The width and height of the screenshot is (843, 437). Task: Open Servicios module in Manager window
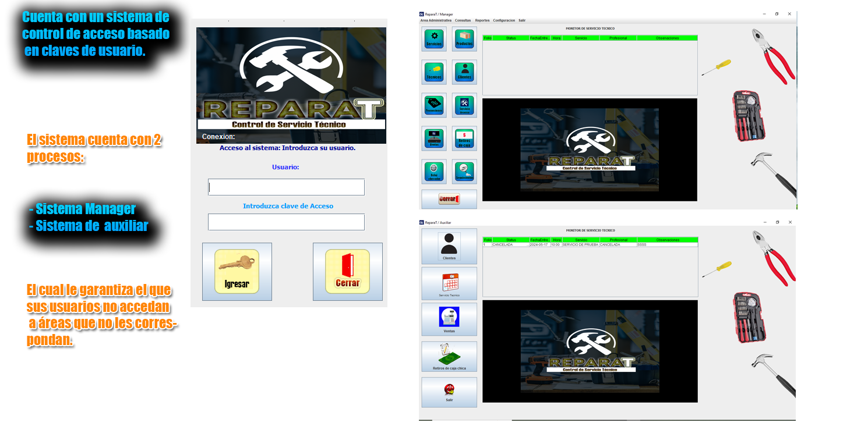[x=434, y=38]
